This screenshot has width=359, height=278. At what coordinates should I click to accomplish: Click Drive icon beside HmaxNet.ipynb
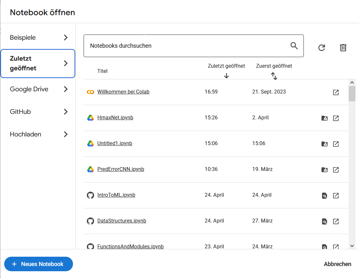tap(90, 118)
